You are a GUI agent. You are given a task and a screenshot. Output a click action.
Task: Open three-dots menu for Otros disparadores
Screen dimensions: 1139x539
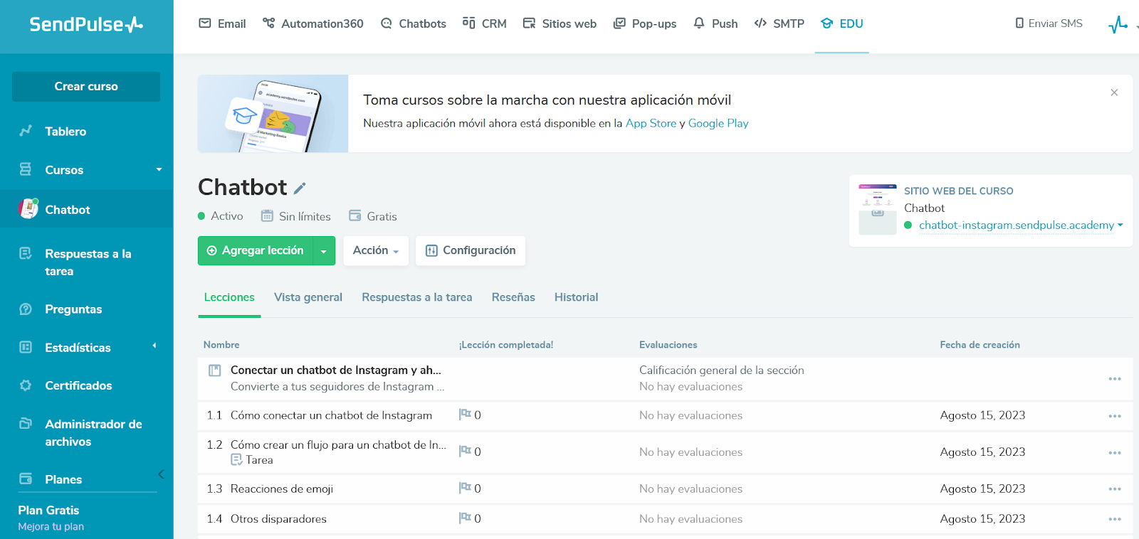pyautogui.click(x=1114, y=519)
